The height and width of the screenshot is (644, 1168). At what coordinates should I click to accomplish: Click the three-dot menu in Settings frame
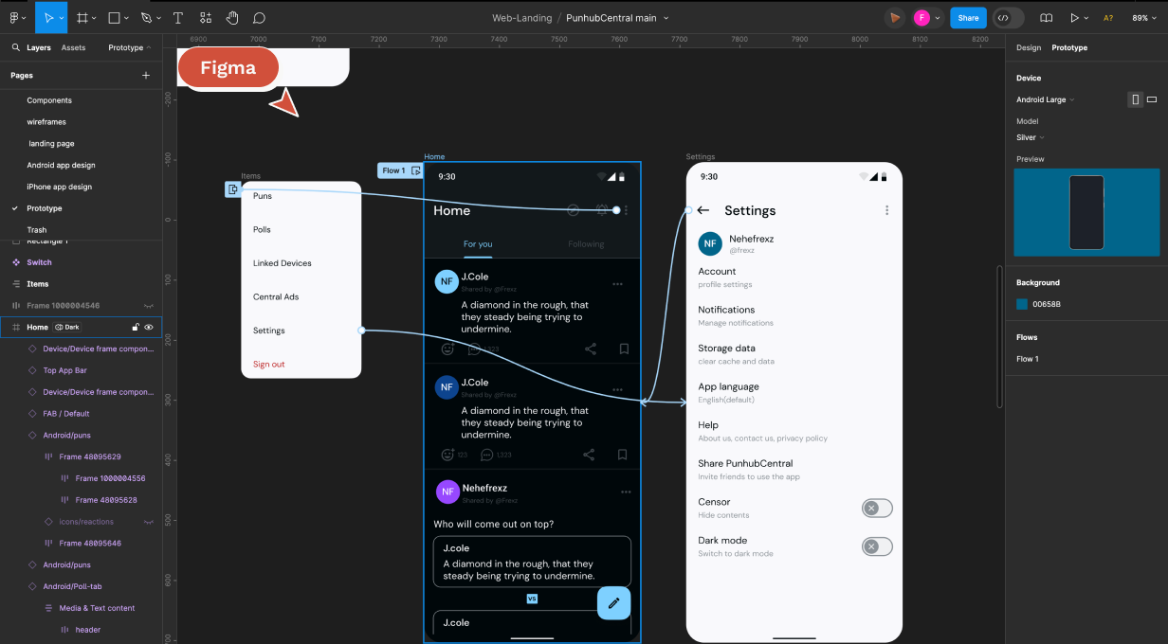point(886,210)
